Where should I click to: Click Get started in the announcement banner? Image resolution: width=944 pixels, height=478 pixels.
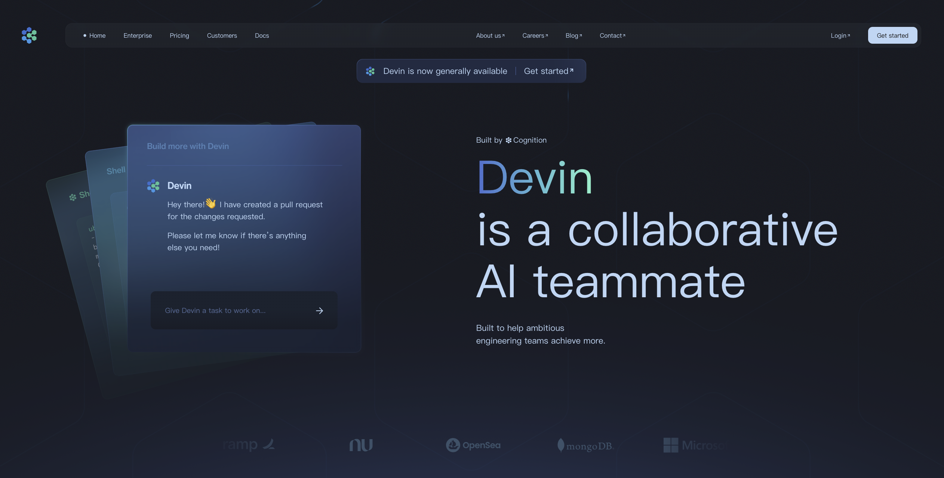(x=548, y=71)
